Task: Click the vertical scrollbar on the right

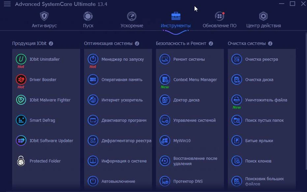Action: pyautogui.click(x=306, y=101)
